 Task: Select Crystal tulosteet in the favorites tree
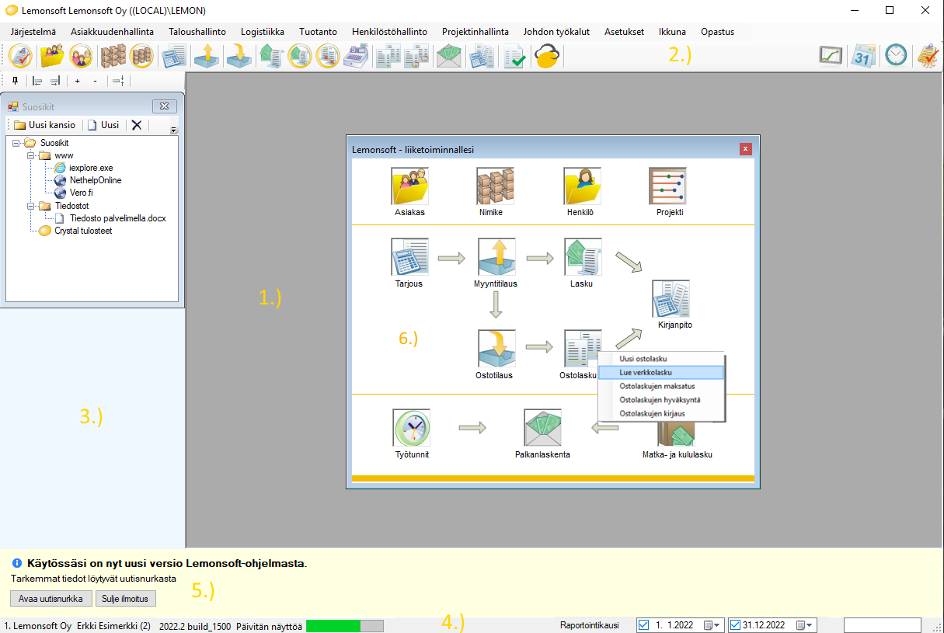(84, 231)
